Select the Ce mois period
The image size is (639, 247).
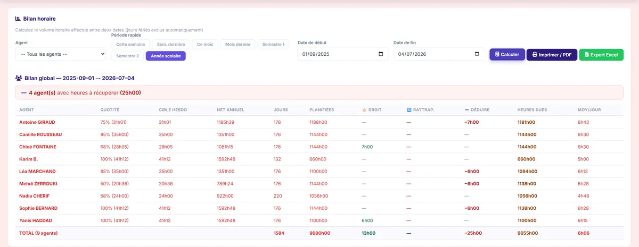tap(205, 45)
